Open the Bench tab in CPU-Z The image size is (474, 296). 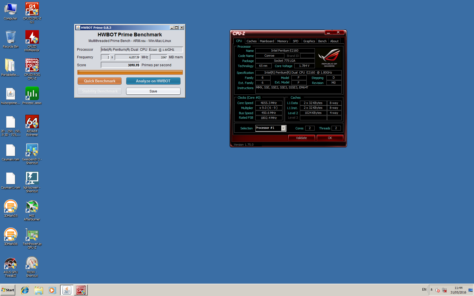pyautogui.click(x=322, y=41)
